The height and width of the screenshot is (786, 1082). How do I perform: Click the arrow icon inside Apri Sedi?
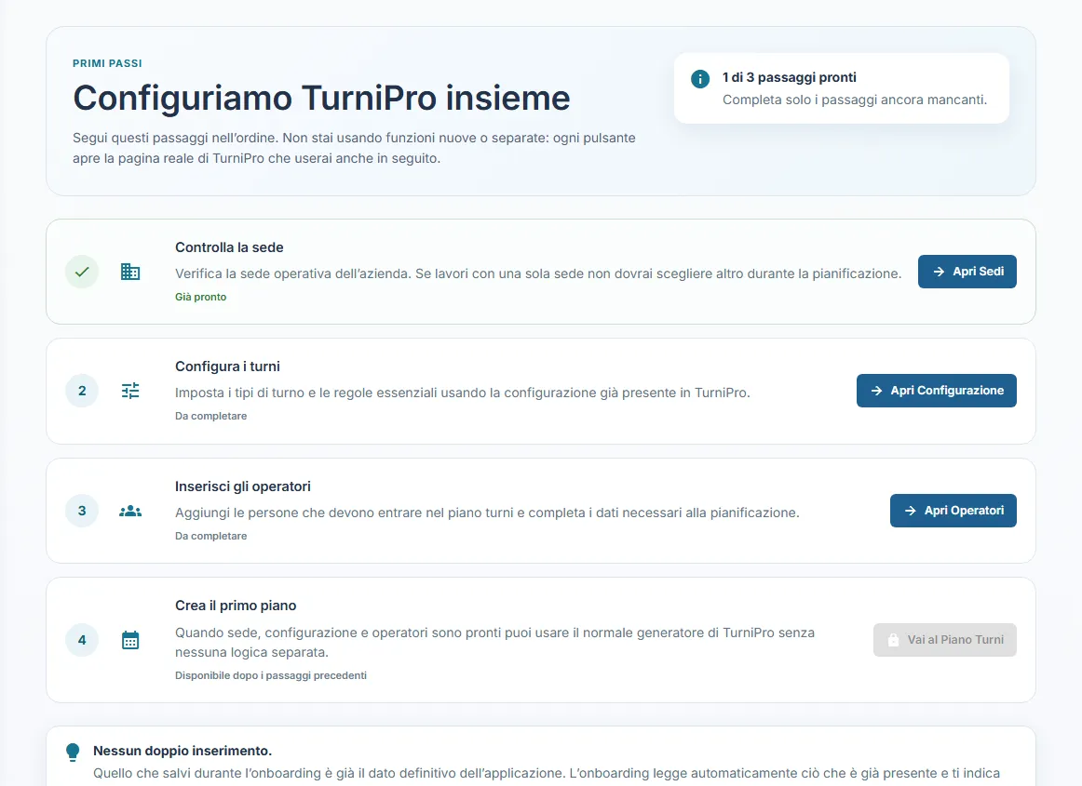[939, 272]
